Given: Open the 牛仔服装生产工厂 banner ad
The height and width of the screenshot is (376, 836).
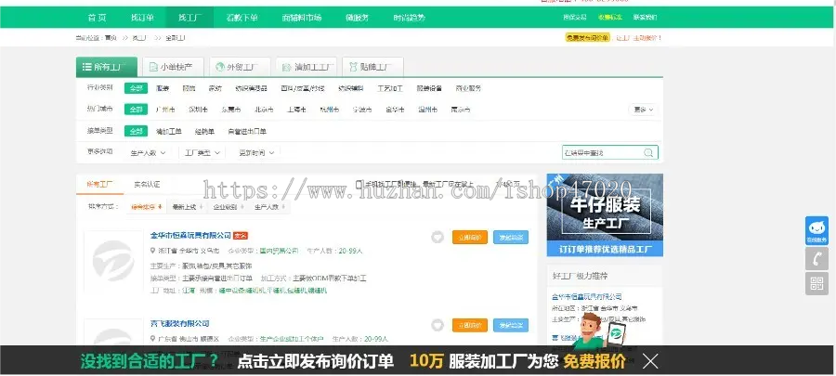Looking at the screenshot, I should (x=605, y=215).
